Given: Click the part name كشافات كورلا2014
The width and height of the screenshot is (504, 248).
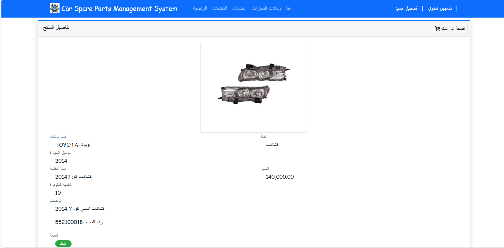Looking at the screenshot, I should tap(73, 177).
